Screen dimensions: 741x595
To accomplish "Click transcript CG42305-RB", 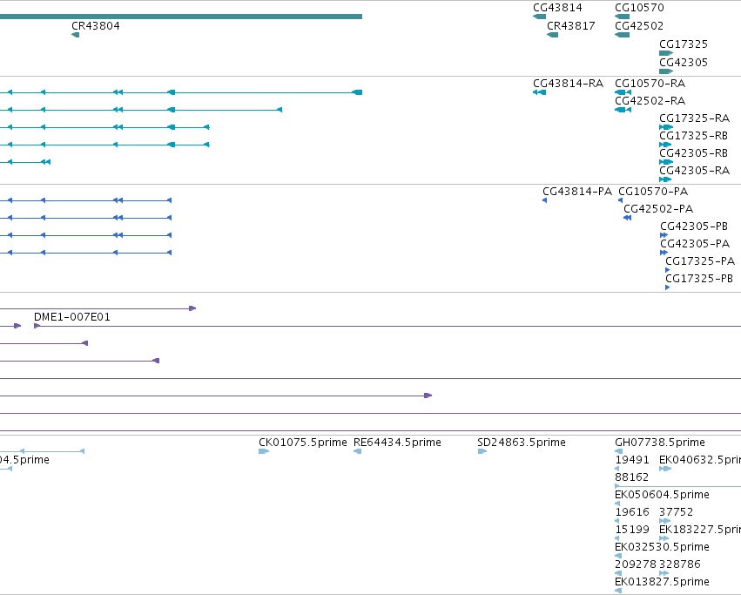I will point(693,152).
